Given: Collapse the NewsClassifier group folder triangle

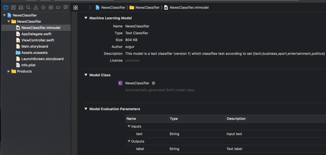Looking at the screenshot, I should pos(9,22).
